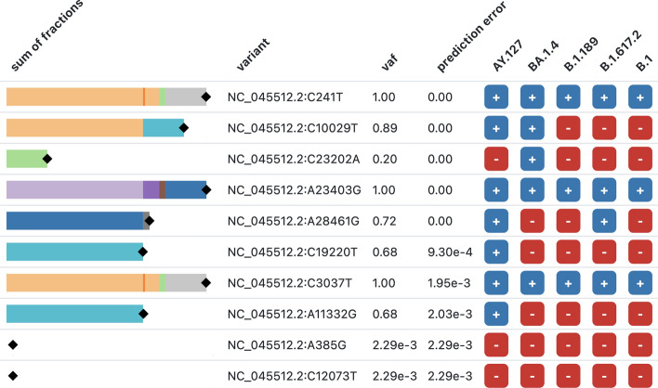Click the blue plus under BA.1.4 for C23202A
The width and height of the screenshot is (658, 388).
(x=533, y=160)
